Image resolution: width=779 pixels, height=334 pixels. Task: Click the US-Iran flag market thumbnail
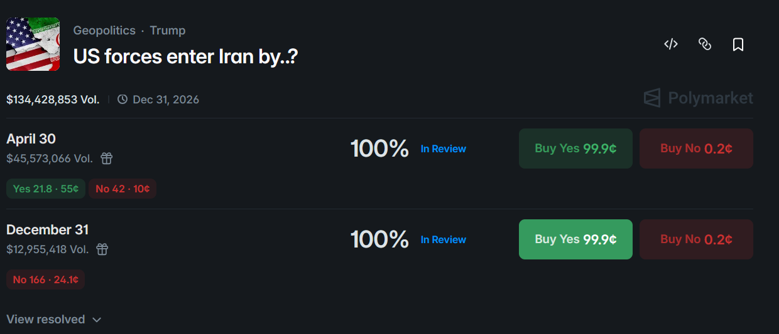[x=33, y=44]
